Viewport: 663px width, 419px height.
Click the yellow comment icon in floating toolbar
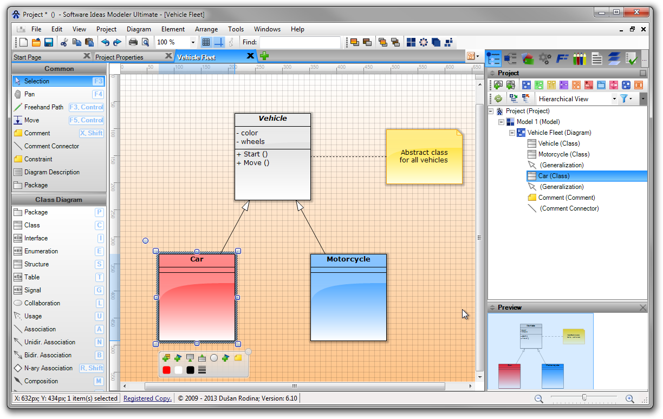click(238, 357)
